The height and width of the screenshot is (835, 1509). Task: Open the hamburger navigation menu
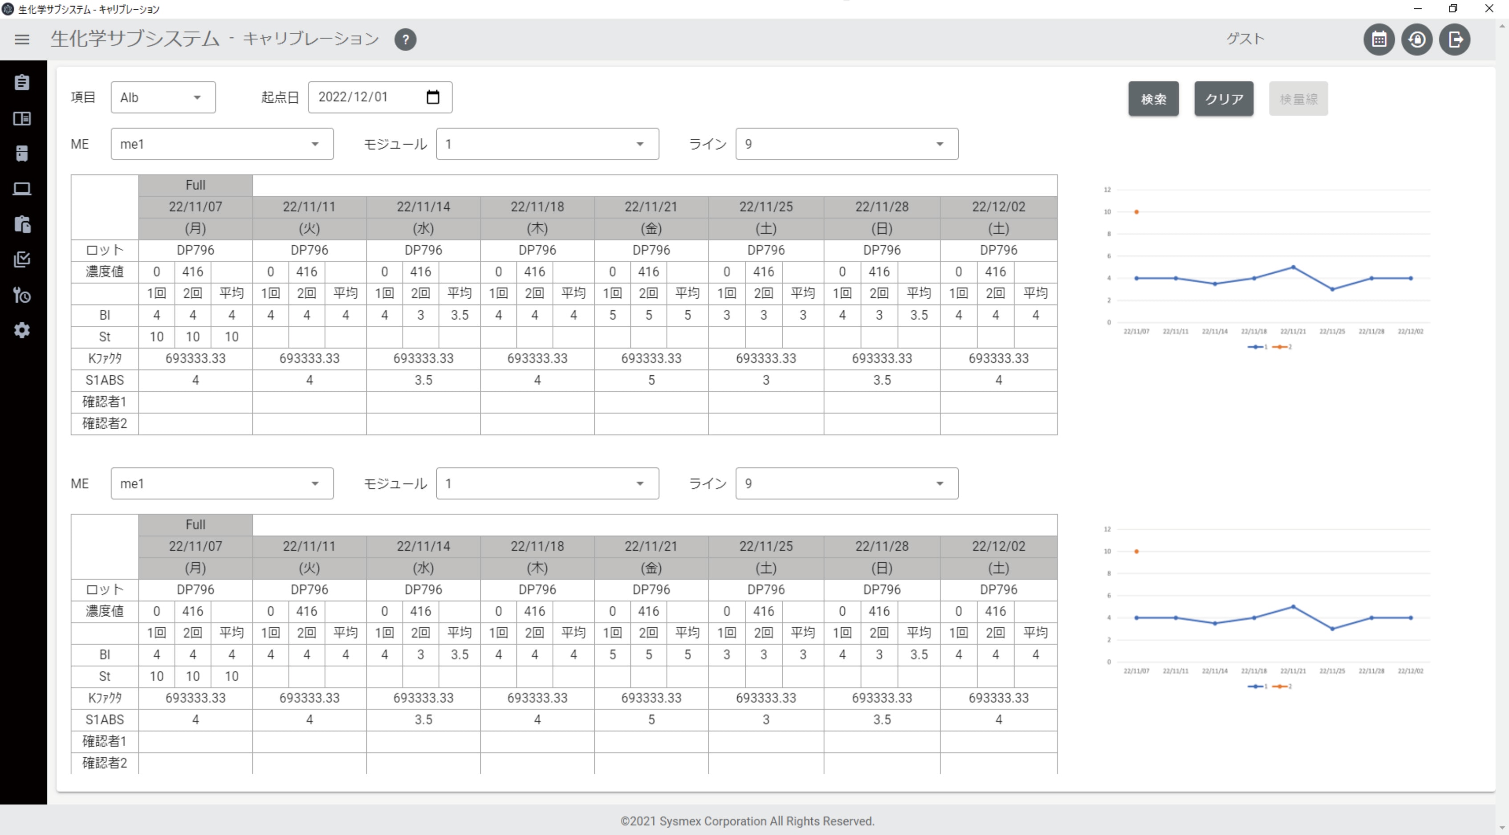coord(22,39)
